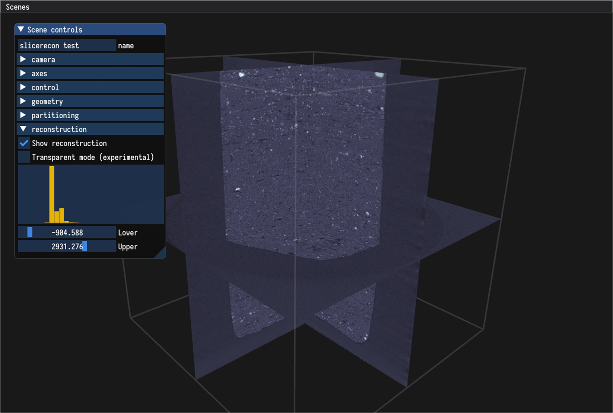Collapse the Scene controls panel triangle
Screen dimensions: 613x413
click(21, 29)
